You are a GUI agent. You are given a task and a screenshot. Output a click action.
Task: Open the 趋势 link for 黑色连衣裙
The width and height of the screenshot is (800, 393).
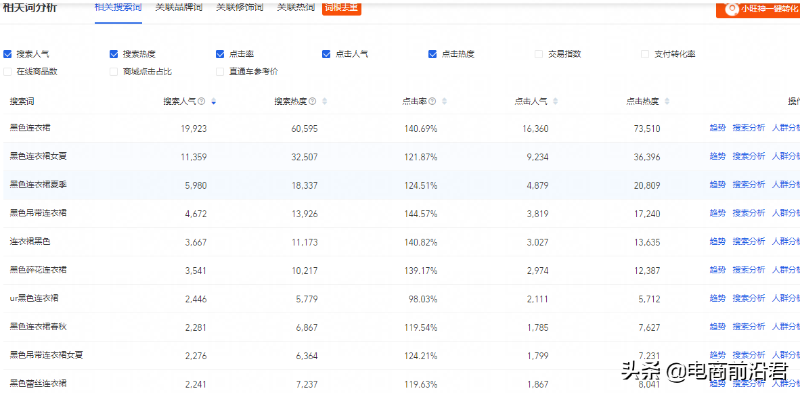717,127
